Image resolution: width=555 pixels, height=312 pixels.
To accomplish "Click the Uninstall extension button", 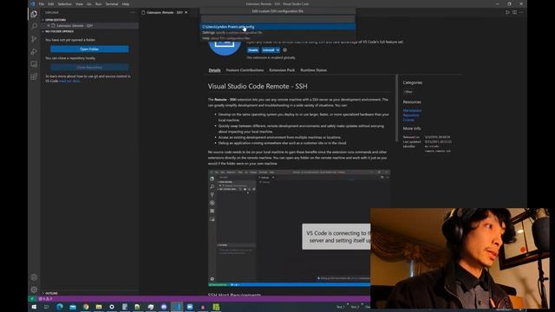I will pos(268,50).
